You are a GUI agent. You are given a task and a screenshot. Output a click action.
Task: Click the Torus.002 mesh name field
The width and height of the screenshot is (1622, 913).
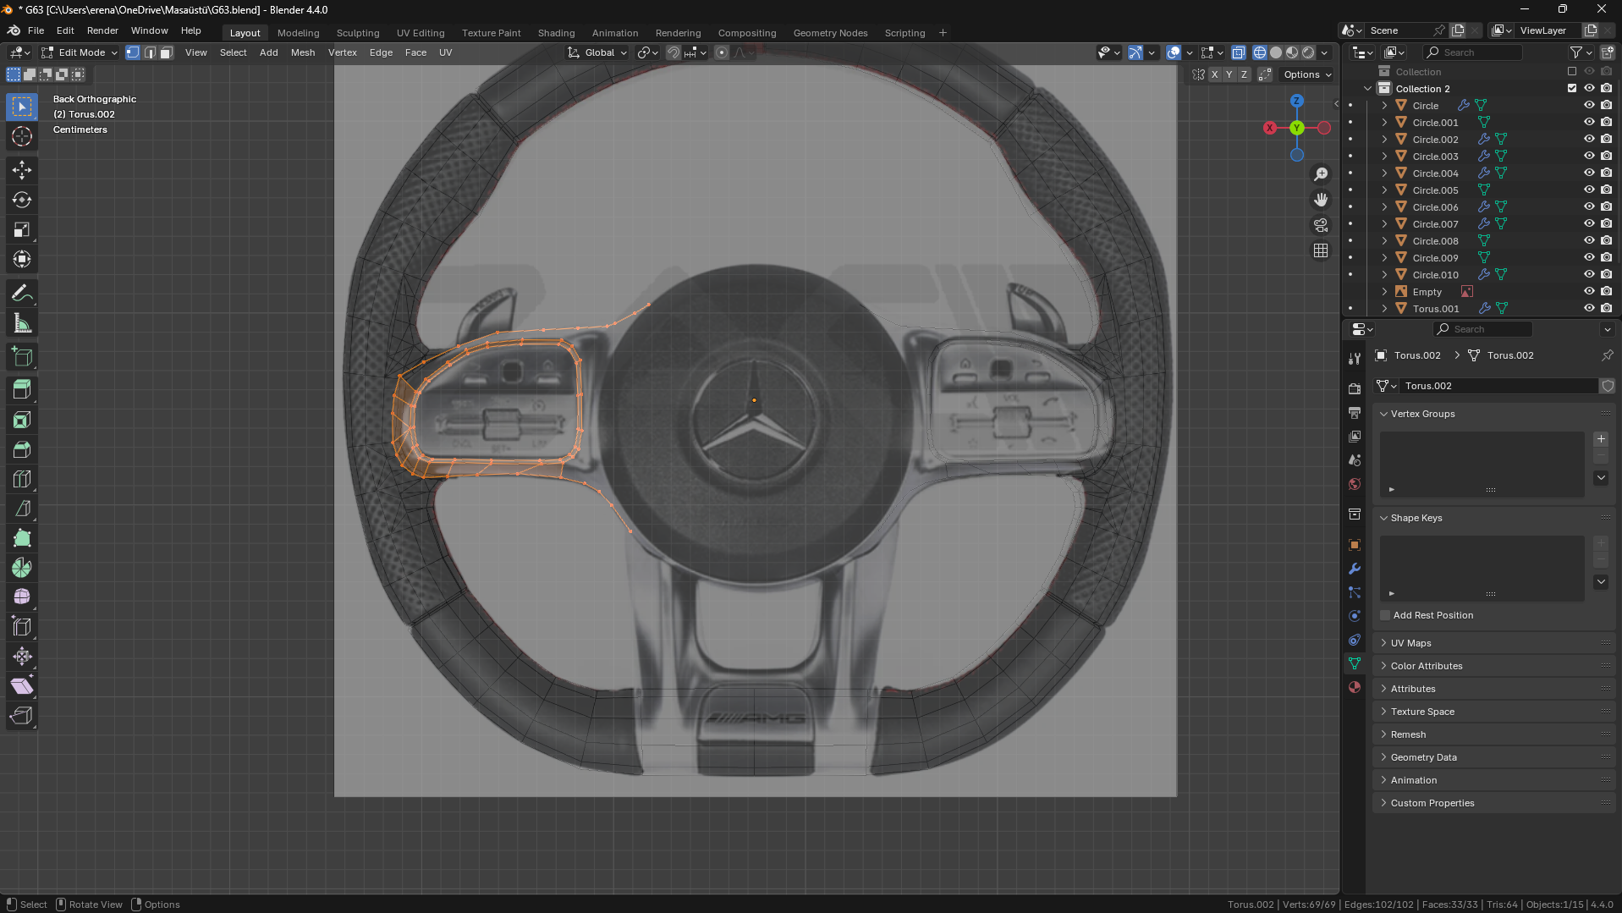click(1498, 386)
